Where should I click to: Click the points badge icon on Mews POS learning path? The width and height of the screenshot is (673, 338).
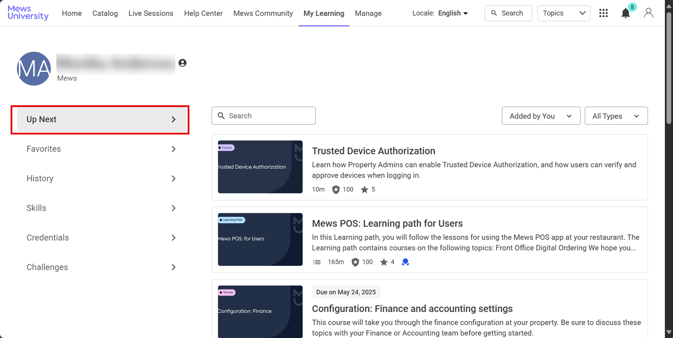(355, 262)
